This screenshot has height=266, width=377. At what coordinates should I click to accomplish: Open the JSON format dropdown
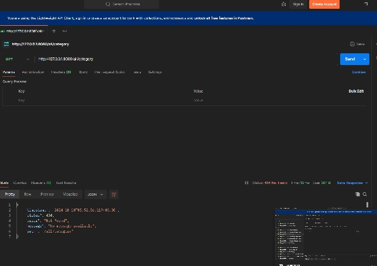pos(95,195)
